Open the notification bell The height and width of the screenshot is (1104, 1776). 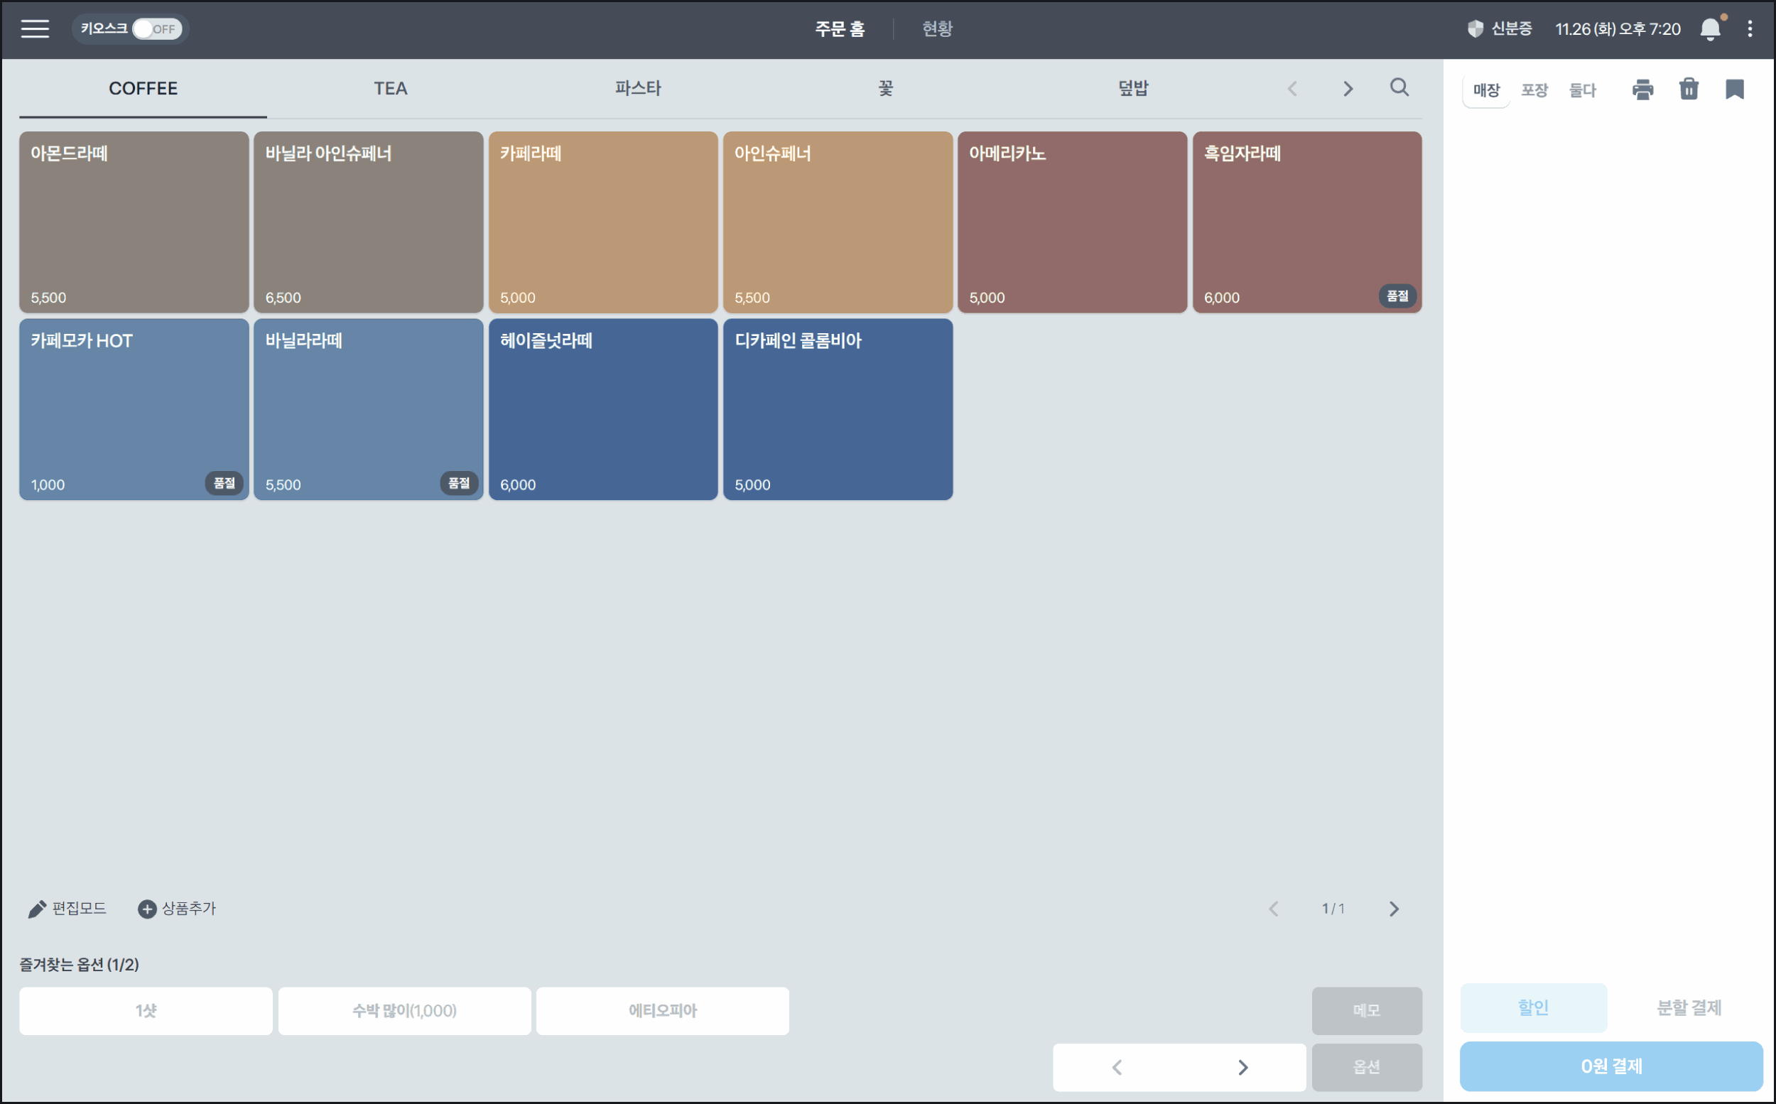click(1709, 29)
